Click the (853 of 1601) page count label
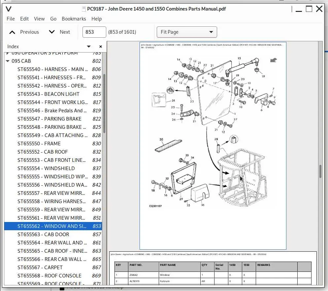Image resolution: width=328 pixels, height=291 pixels. click(122, 32)
